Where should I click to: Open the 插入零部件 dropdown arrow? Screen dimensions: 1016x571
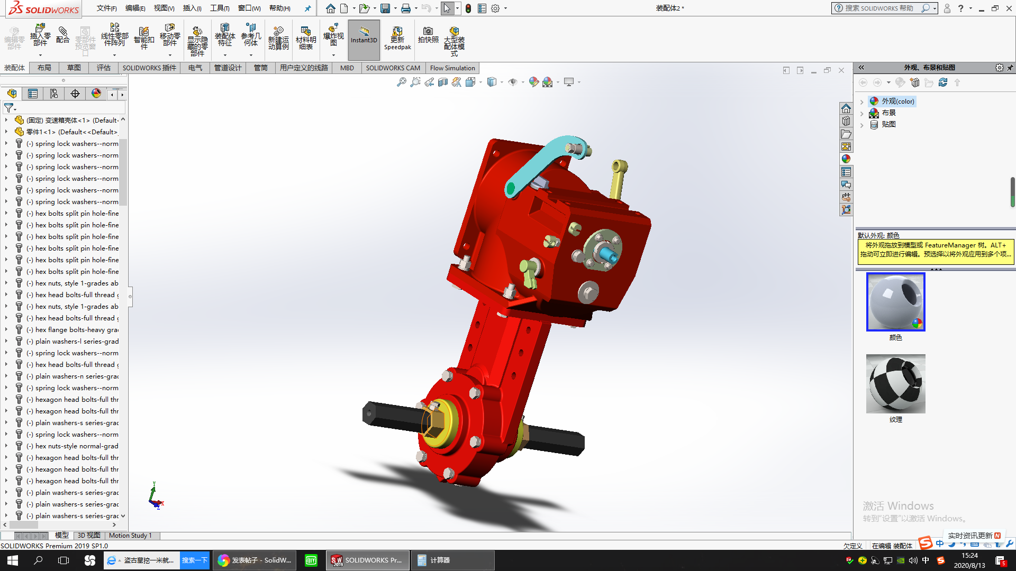[40, 55]
